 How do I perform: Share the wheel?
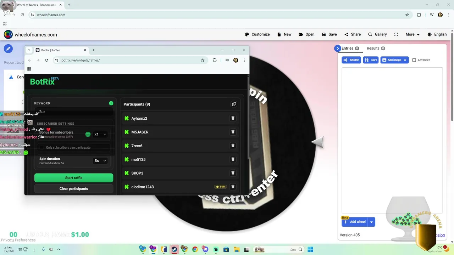click(352, 34)
